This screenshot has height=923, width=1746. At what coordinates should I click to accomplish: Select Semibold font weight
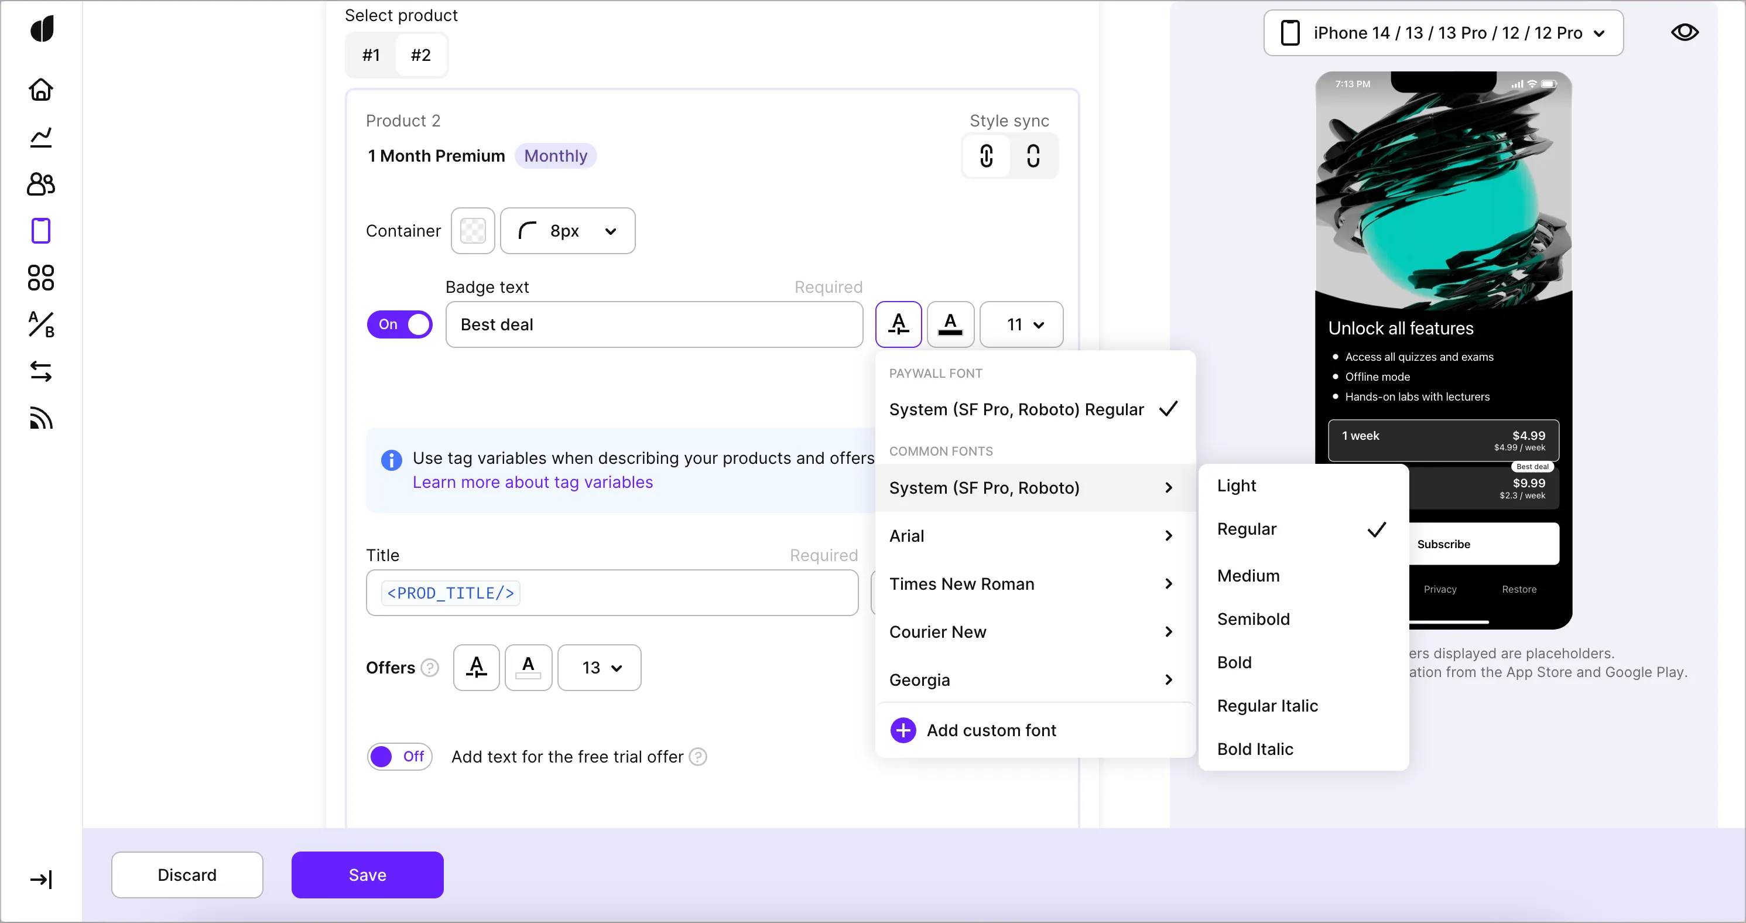(x=1252, y=618)
